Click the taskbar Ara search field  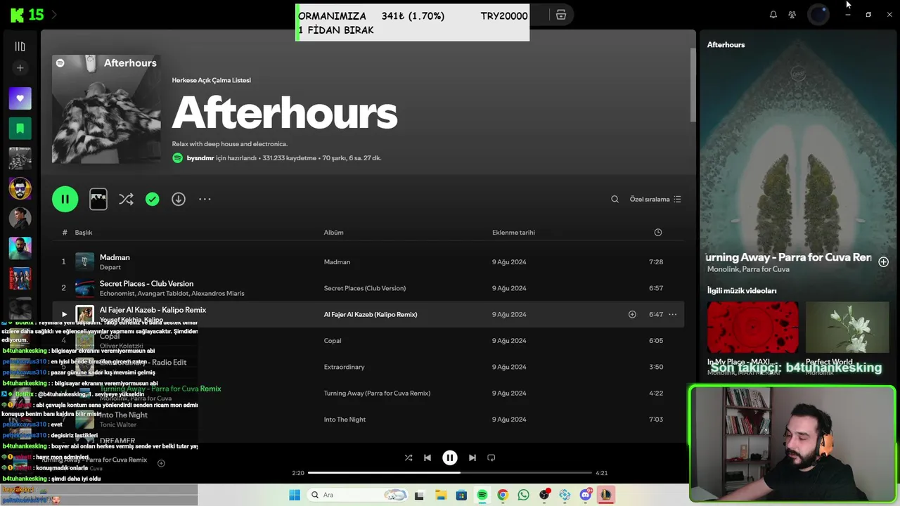click(358, 495)
